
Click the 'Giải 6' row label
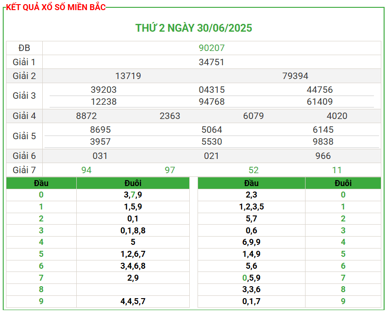point(24,156)
